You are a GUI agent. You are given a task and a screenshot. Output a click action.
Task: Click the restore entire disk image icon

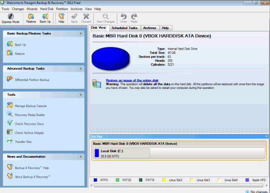tap(97, 83)
